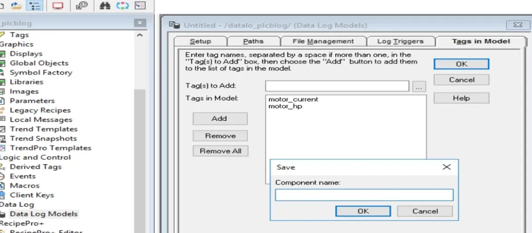This screenshot has height=233, width=532.
Task: Select motor_hp in the tags list
Action: 285,106
